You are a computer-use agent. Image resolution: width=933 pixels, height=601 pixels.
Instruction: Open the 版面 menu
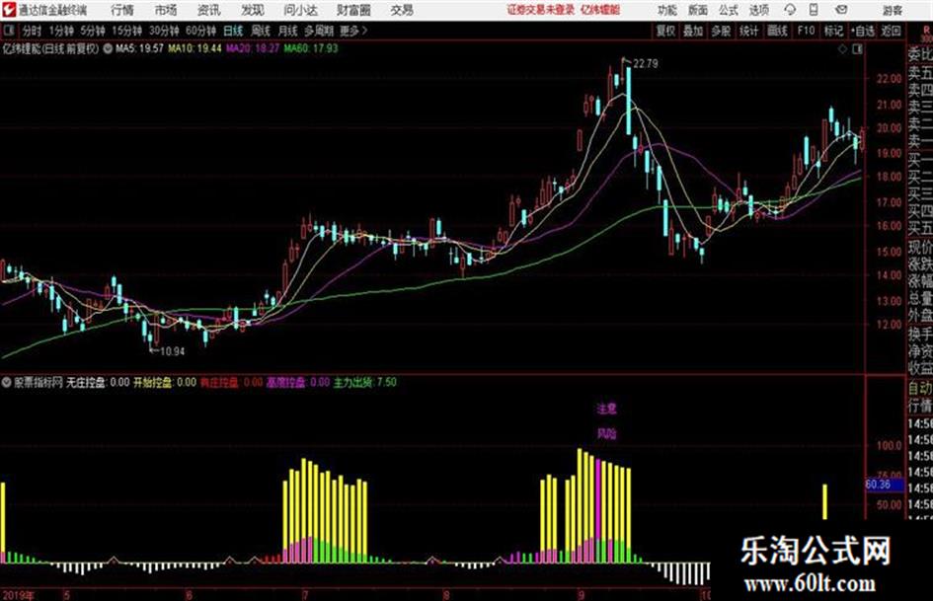(697, 10)
